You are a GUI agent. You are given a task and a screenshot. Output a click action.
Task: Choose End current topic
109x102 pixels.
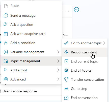[85, 61]
